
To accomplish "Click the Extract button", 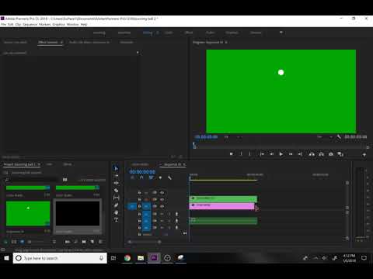I will pos(321,154).
